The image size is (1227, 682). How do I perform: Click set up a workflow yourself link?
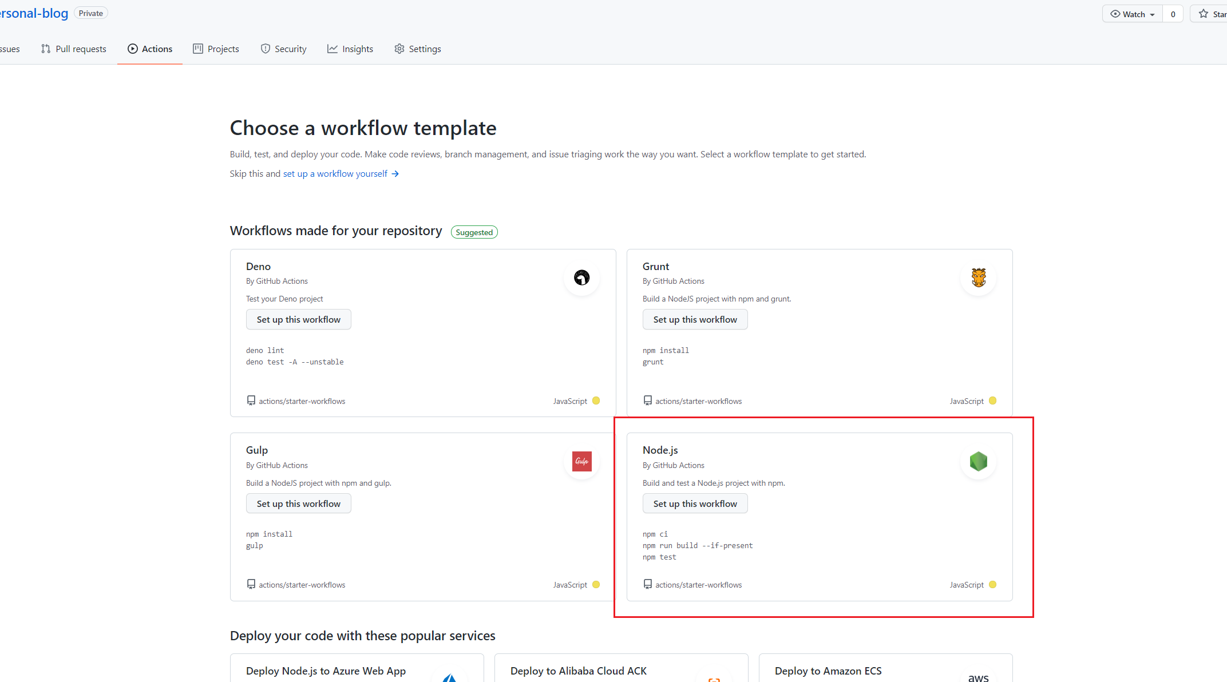[335, 174]
